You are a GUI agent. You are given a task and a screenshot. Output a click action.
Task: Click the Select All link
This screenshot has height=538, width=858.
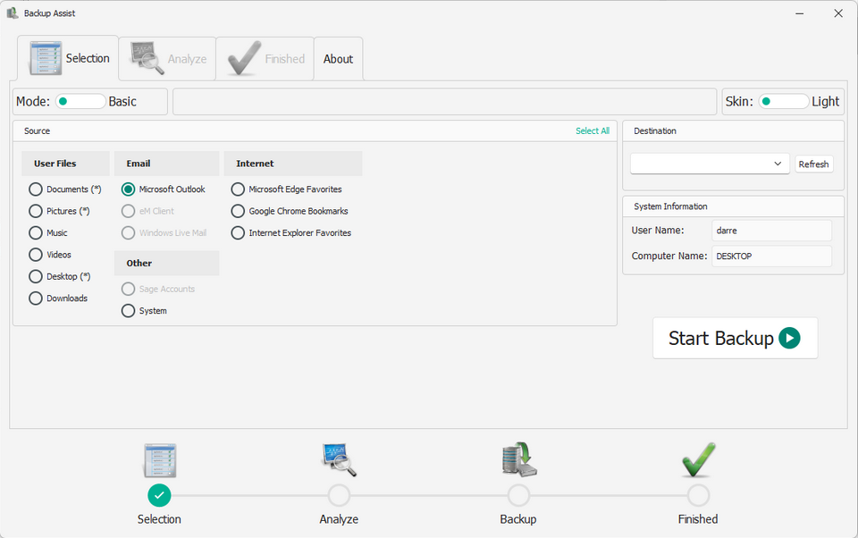(592, 130)
